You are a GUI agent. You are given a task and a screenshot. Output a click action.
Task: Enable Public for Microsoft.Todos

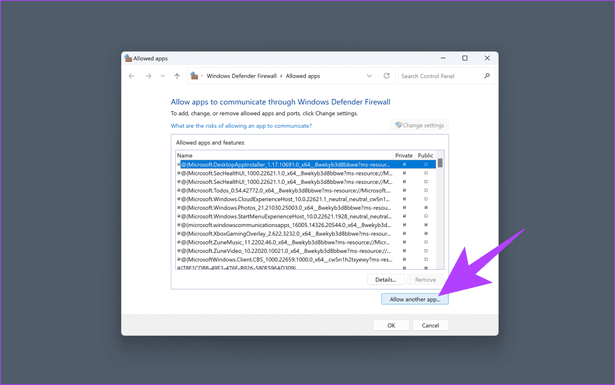click(x=426, y=190)
